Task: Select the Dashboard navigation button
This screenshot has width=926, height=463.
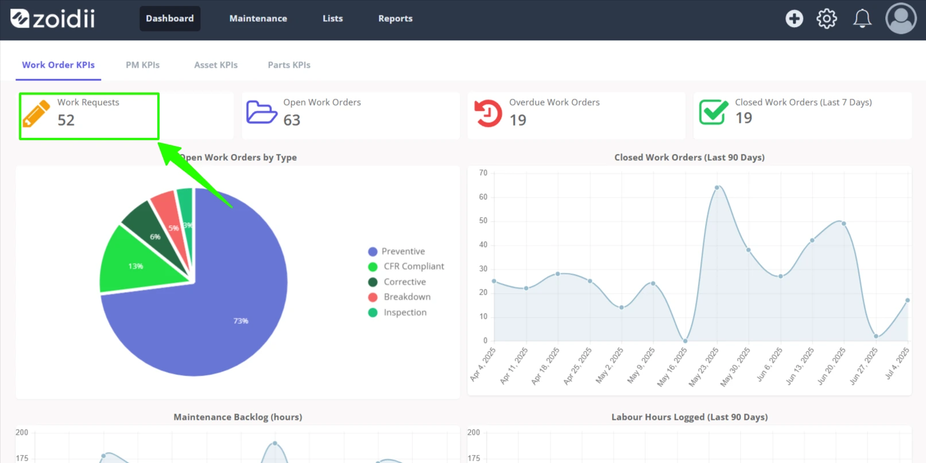Action: tap(170, 18)
